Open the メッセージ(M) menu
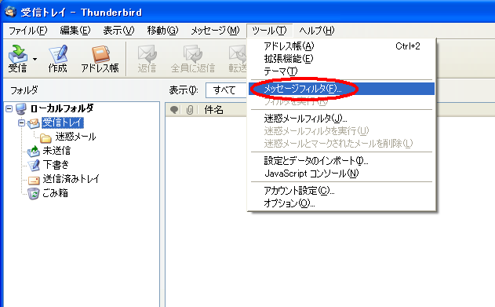The image size is (495, 307). (215, 31)
